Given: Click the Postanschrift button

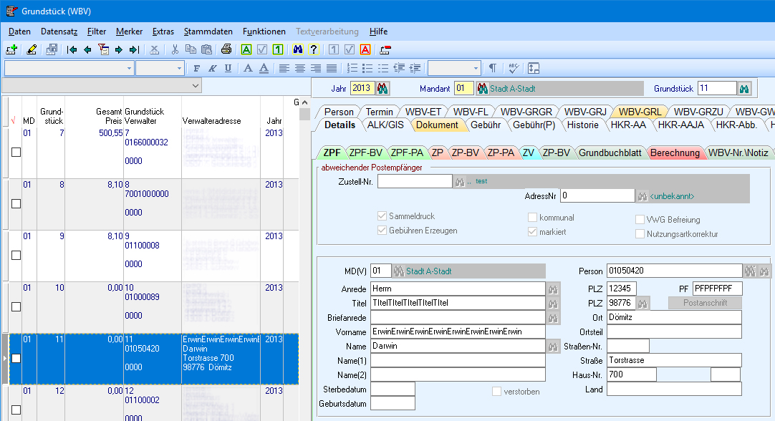Looking at the screenshot, I should (705, 303).
